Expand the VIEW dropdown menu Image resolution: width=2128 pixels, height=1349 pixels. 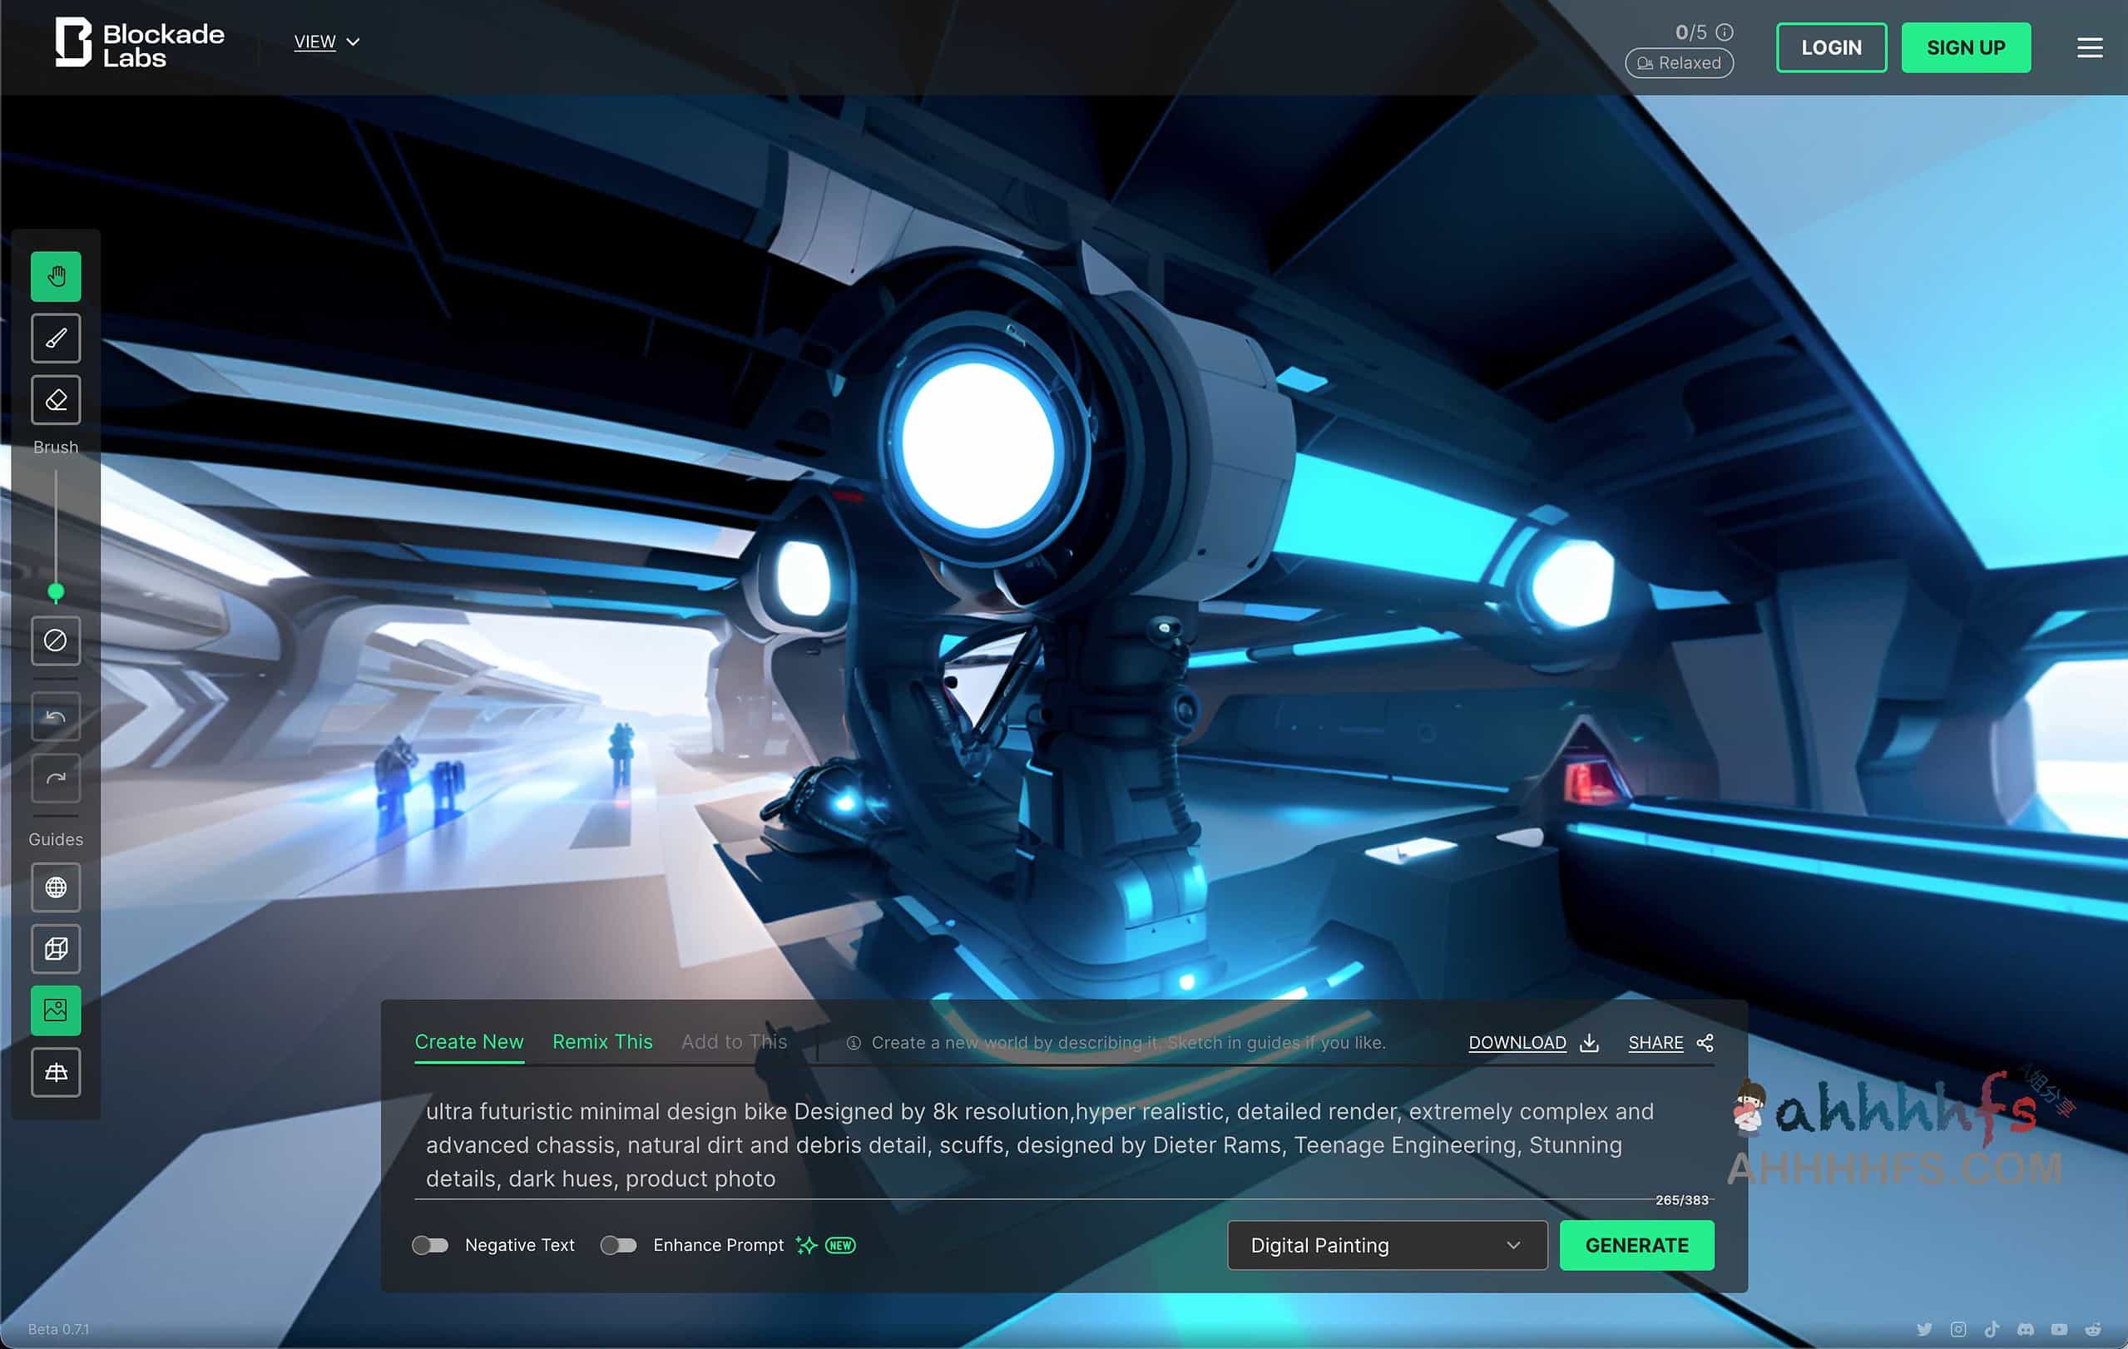click(x=326, y=42)
